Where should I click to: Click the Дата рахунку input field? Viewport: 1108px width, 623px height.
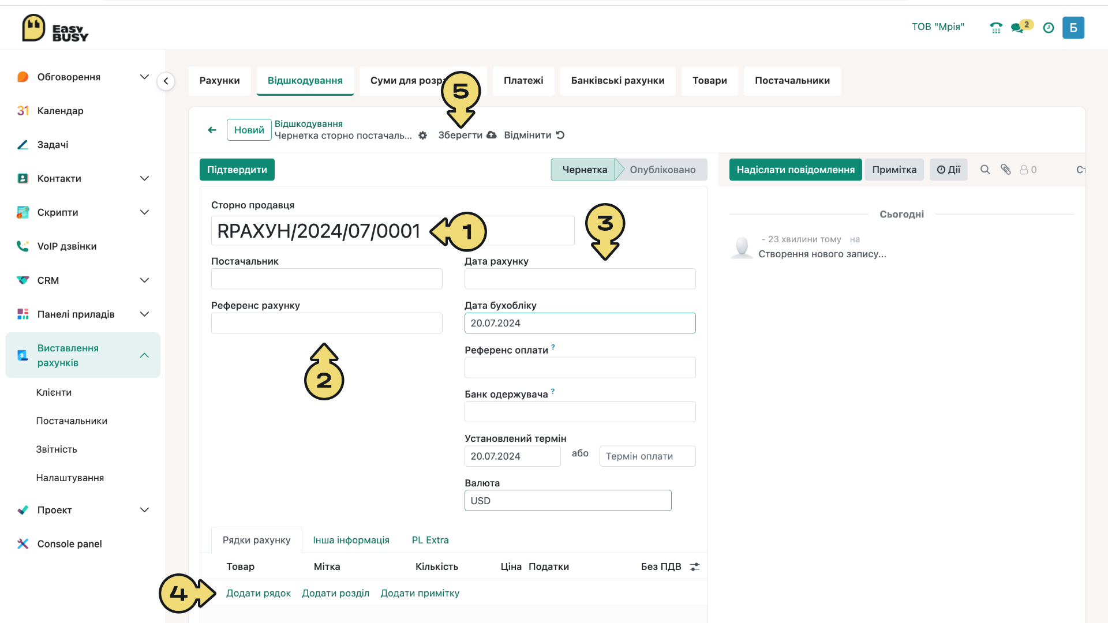580,279
